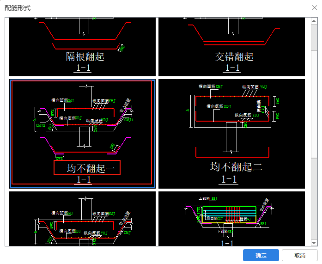The image size is (322, 264).
Task: Click the 均不翻起一 caption text
Action: pyautogui.click(x=91, y=168)
